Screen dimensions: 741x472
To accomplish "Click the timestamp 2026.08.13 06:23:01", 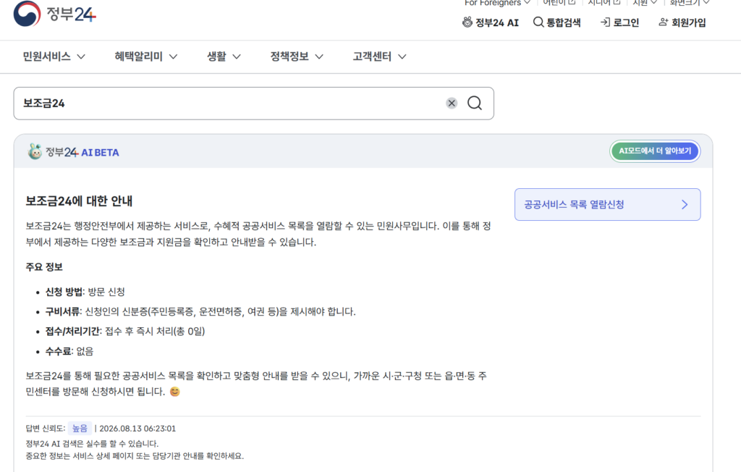I will [x=137, y=429].
